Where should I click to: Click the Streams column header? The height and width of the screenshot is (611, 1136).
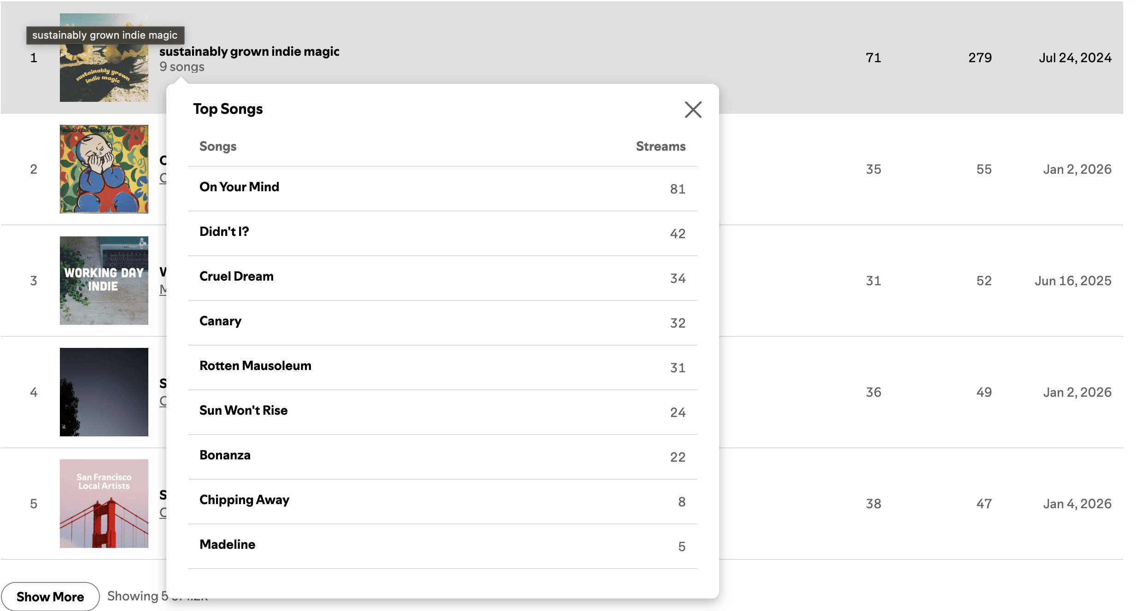660,147
